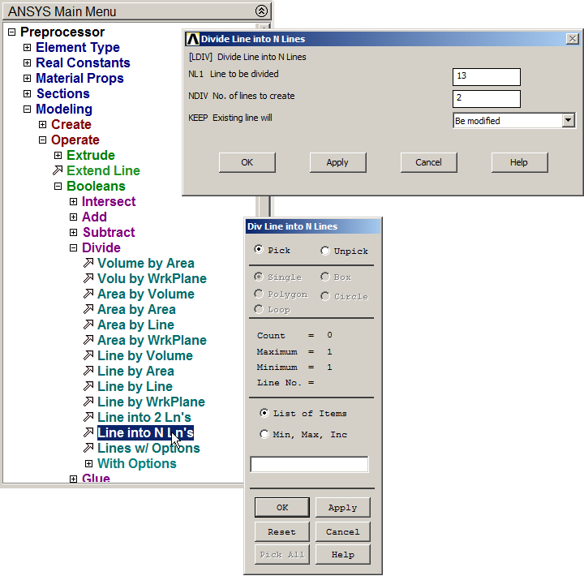
Task: Expand the Element Type tree node
Action: click(x=28, y=48)
